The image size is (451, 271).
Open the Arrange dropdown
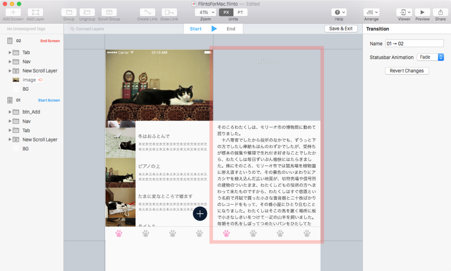[371, 12]
